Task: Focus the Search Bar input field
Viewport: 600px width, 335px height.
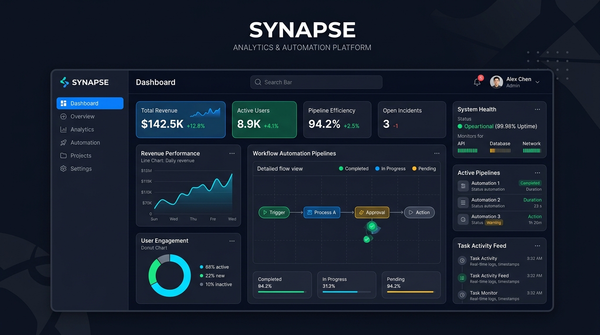Action: point(316,82)
